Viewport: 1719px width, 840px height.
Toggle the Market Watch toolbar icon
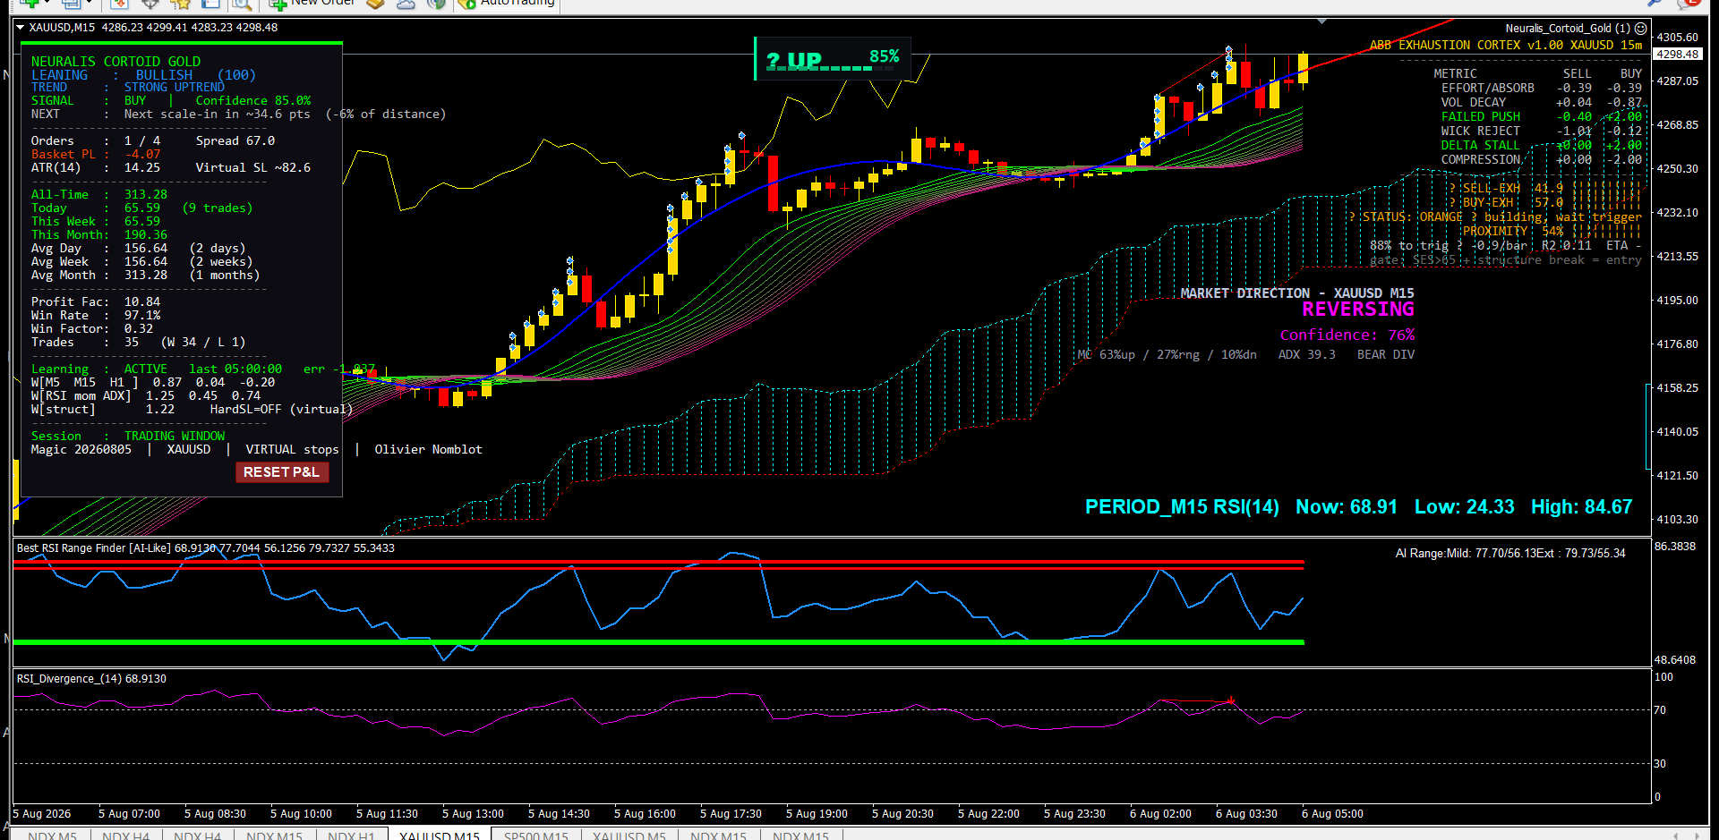coord(120,4)
